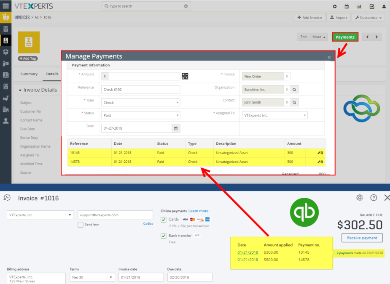The width and height of the screenshot is (390, 284).
Task: Open the date picker calendar icon
Action: coord(176,128)
